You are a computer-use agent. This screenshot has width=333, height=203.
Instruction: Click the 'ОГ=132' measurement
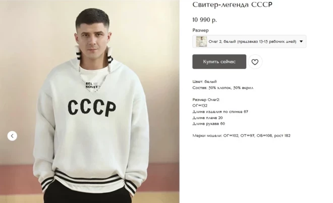tap(200, 106)
